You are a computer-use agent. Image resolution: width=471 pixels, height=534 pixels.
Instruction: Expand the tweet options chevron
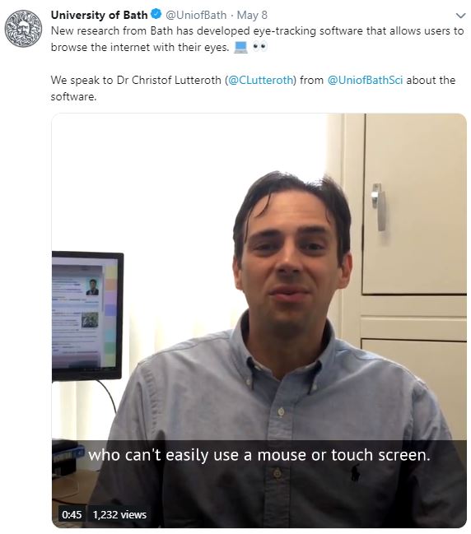pyautogui.click(x=460, y=16)
